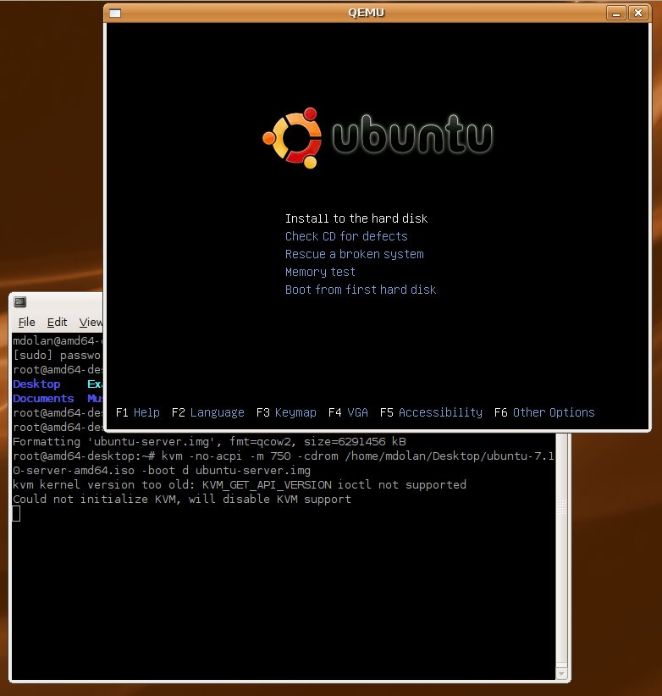662x696 pixels.
Task: Click the 'kvm kernel version too old' line
Action: click(240, 484)
